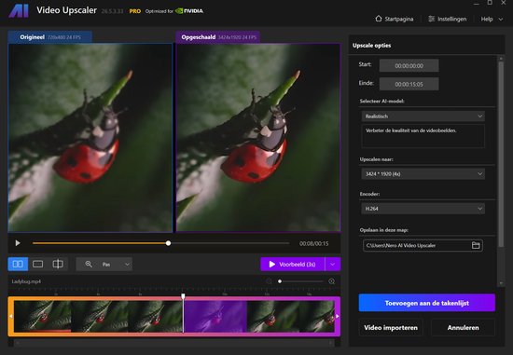513x355 pixels.
Task: Minimize the Video Upscaler window
Action: (477, 3)
